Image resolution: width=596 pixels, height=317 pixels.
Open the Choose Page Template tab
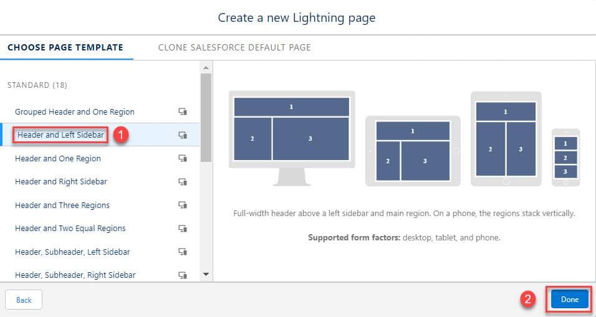tap(65, 47)
